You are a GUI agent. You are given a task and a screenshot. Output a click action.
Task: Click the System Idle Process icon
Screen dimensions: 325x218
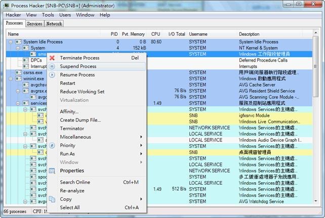pyautogui.click(x=19, y=42)
